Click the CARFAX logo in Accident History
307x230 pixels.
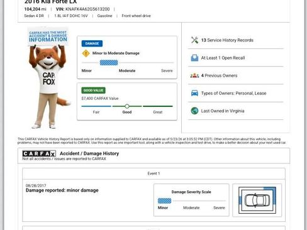pos(39,153)
